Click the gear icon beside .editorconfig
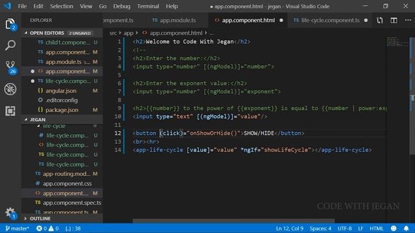415x233 pixels. [40, 100]
